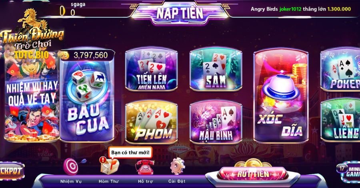Image resolution: width=360 pixels, height=188 pixels.
Task: Open Cài Đặt gear settings icon
Action: (x=177, y=166)
